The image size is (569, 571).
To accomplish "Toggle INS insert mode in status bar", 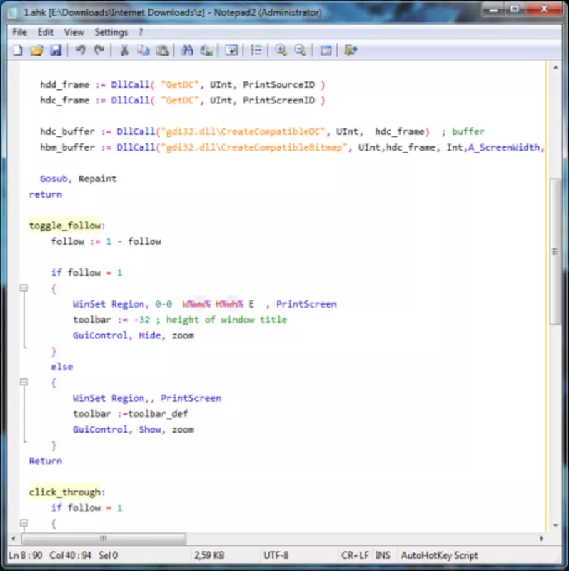I will pos(383,555).
